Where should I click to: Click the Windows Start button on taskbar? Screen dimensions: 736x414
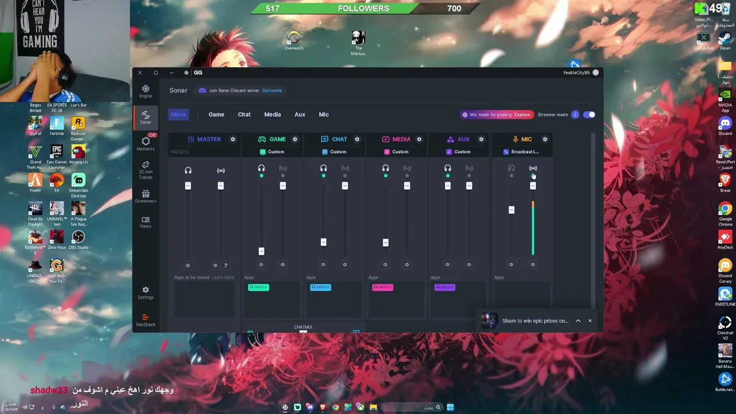click(450, 407)
